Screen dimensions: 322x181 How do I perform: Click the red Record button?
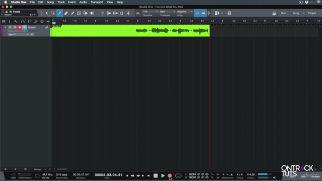click(x=170, y=175)
